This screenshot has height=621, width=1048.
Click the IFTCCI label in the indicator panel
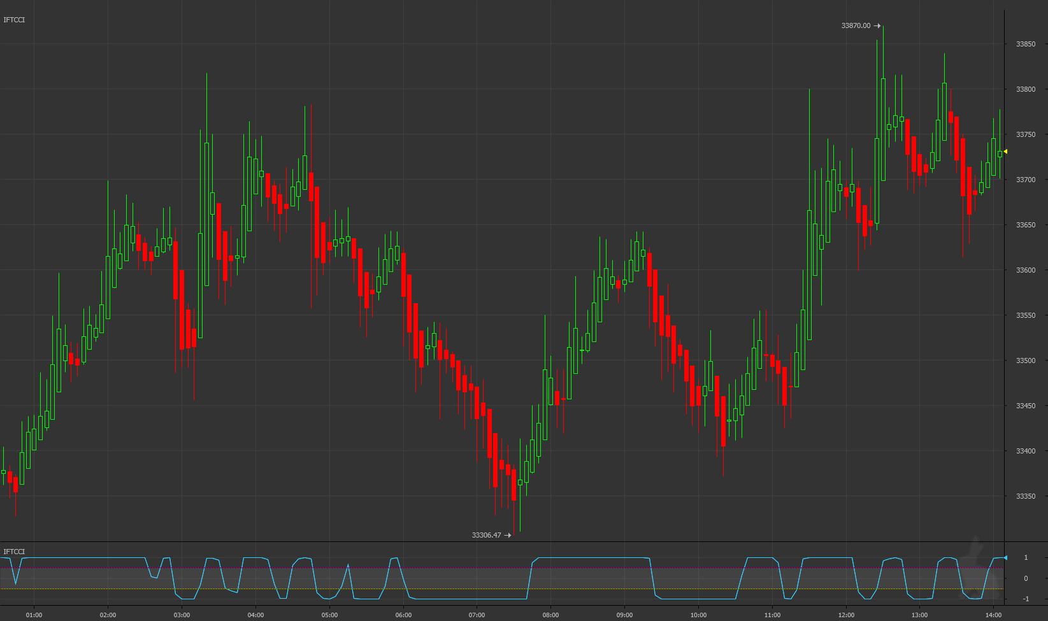coord(14,552)
